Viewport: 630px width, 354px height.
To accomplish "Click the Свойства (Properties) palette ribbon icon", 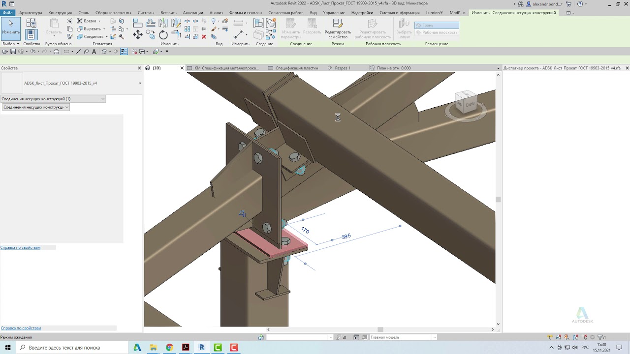I will pyautogui.click(x=31, y=35).
